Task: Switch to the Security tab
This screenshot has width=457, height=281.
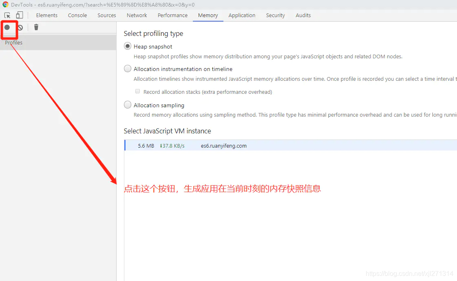Action: pyautogui.click(x=275, y=15)
